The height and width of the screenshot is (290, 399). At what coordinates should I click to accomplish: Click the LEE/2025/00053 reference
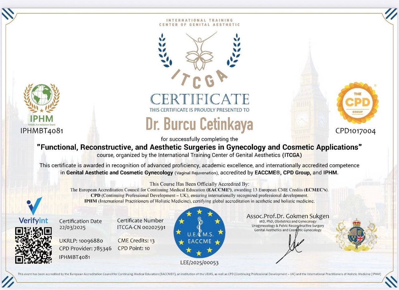pyautogui.click(x=199, y=263)
